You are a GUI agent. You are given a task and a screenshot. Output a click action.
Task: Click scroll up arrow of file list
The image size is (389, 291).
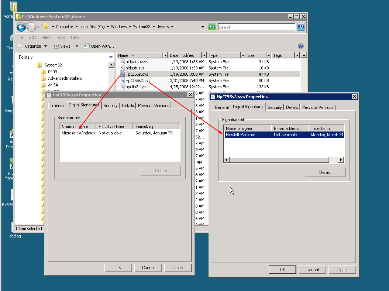click(304, 55)
